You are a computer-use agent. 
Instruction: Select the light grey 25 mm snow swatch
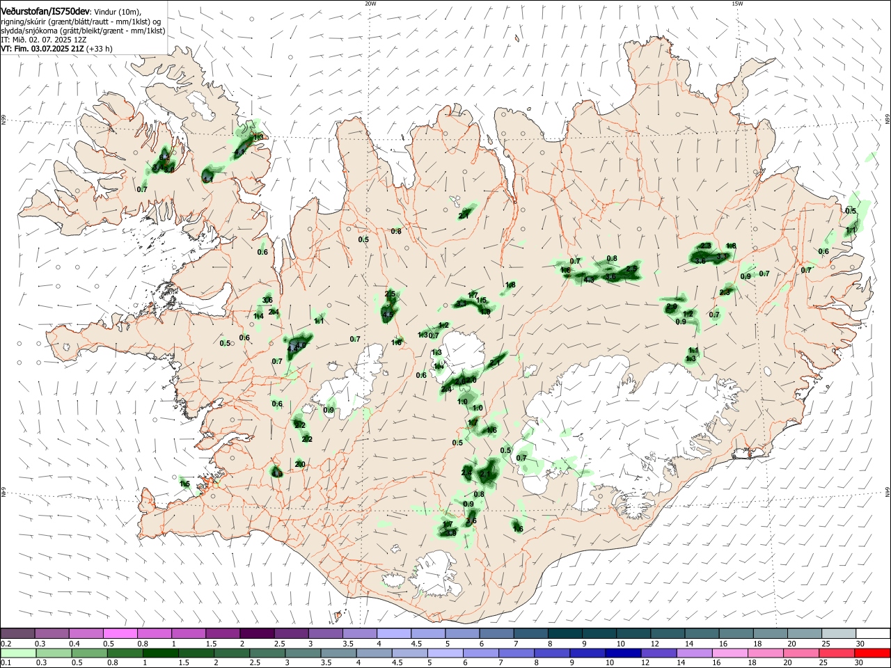(838, 633)
